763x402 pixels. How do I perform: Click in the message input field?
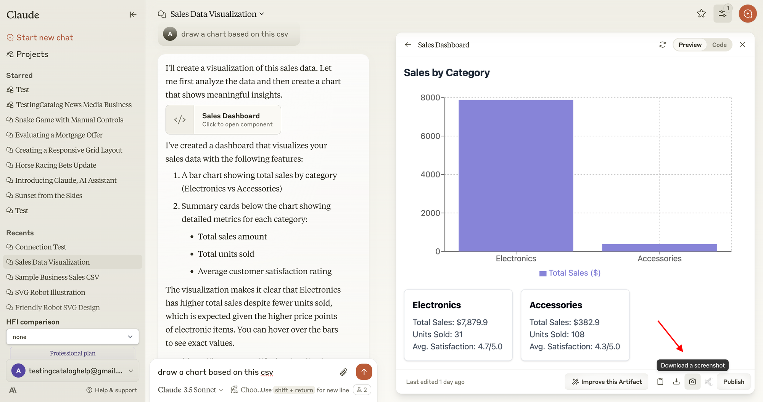click(x=244, y=372)
